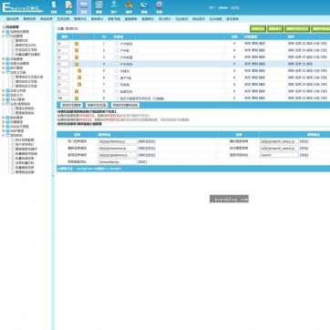Click the sidebar collapse arrow on the divider

point(53,176)
